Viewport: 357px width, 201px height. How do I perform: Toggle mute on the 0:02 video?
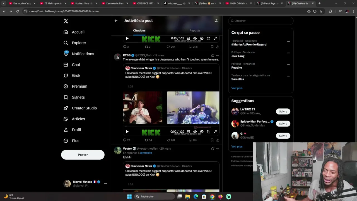click(x=195, y=132)
